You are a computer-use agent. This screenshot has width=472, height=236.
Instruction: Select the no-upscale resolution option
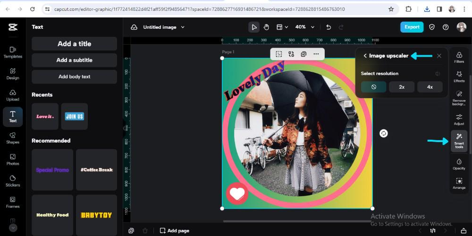pyautogui.click(x=373, y=87)
